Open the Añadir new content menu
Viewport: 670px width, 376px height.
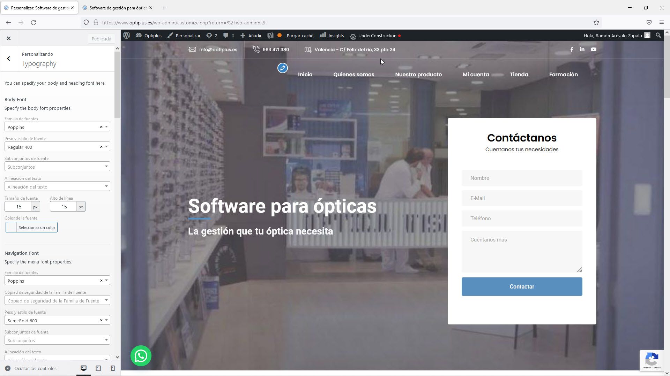(251, 36)
